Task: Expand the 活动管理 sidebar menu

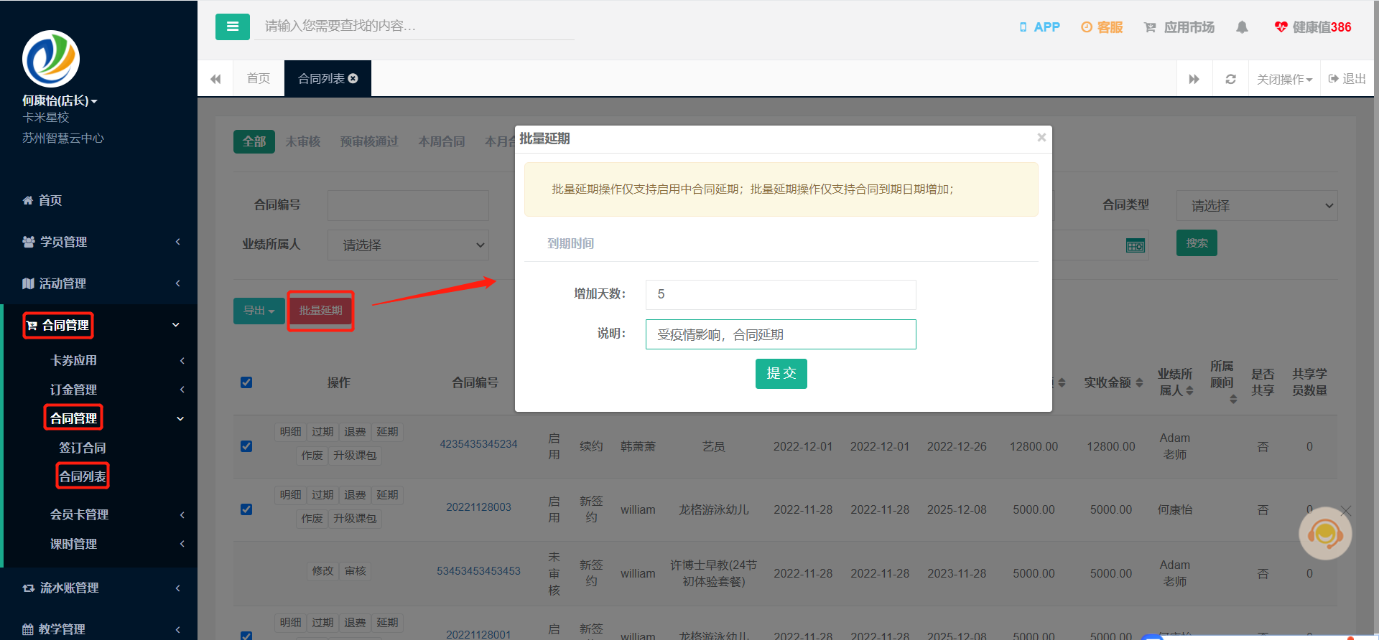Action: click(x=98, y=283)
